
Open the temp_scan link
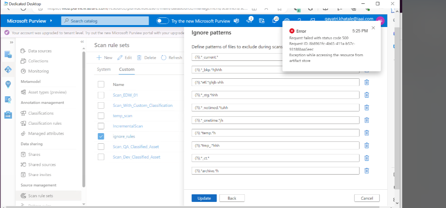click(x=122, y=116)
